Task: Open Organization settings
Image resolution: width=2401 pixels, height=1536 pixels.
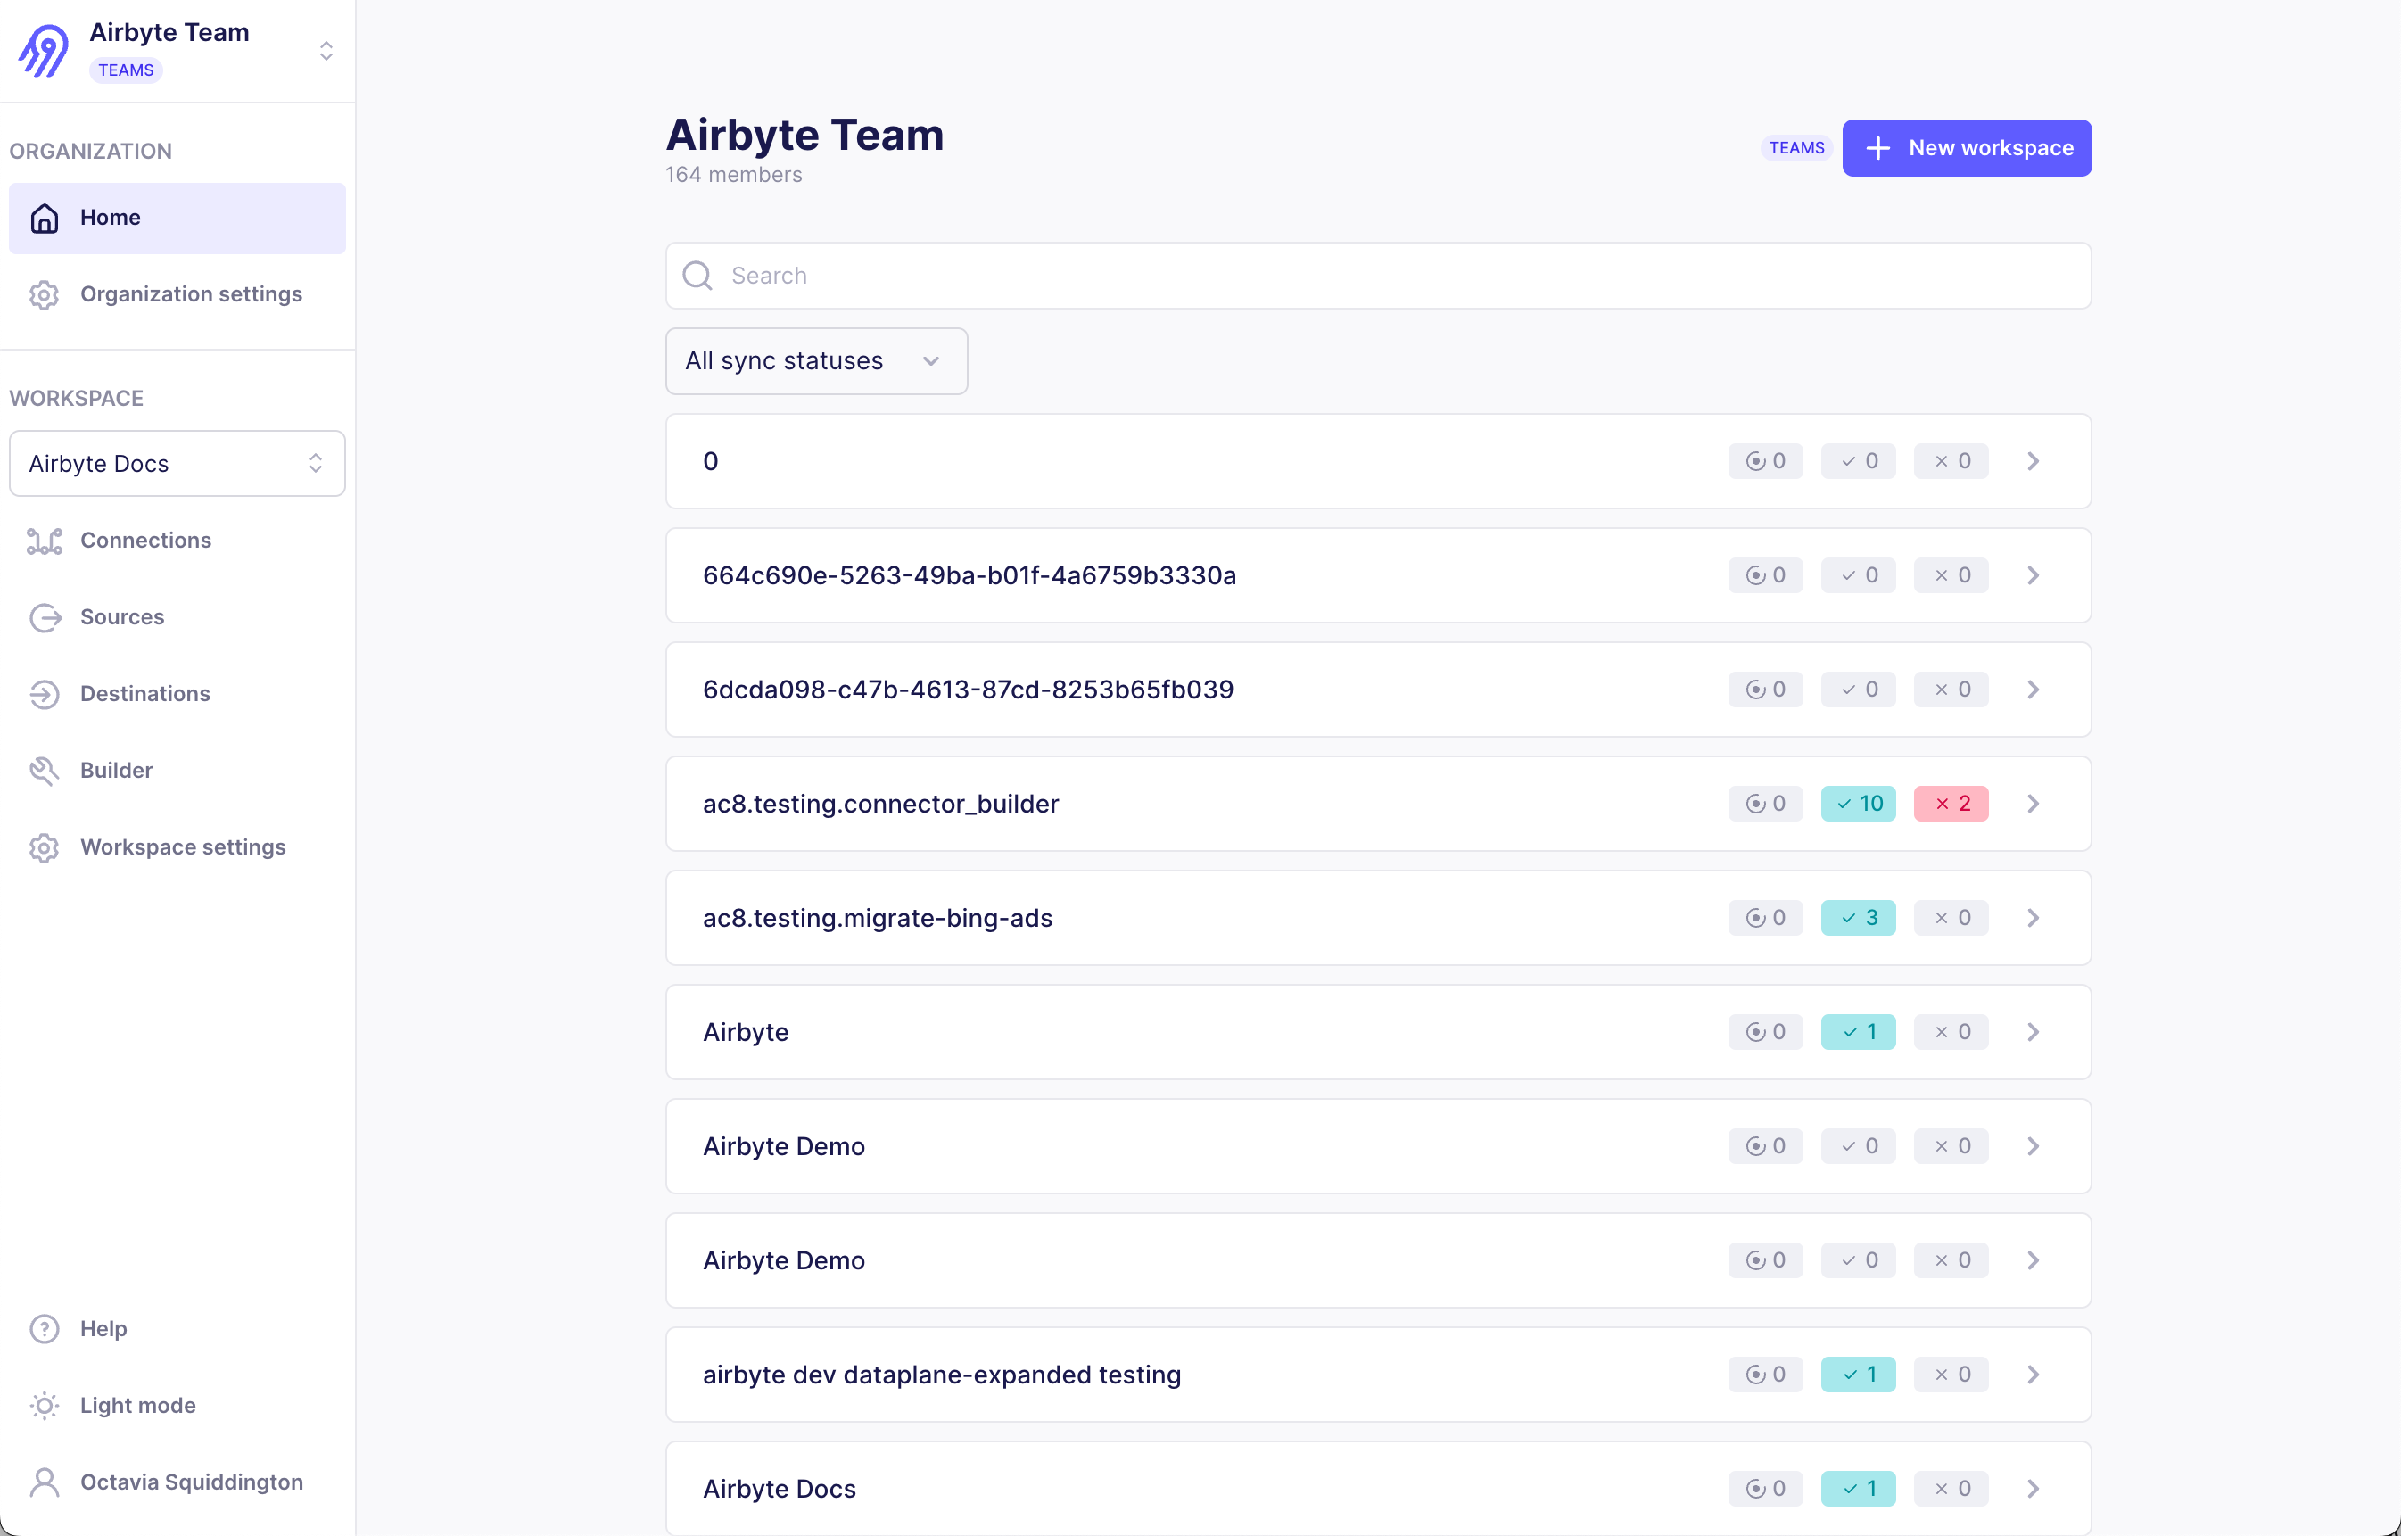Action: (x=191, y=294)
